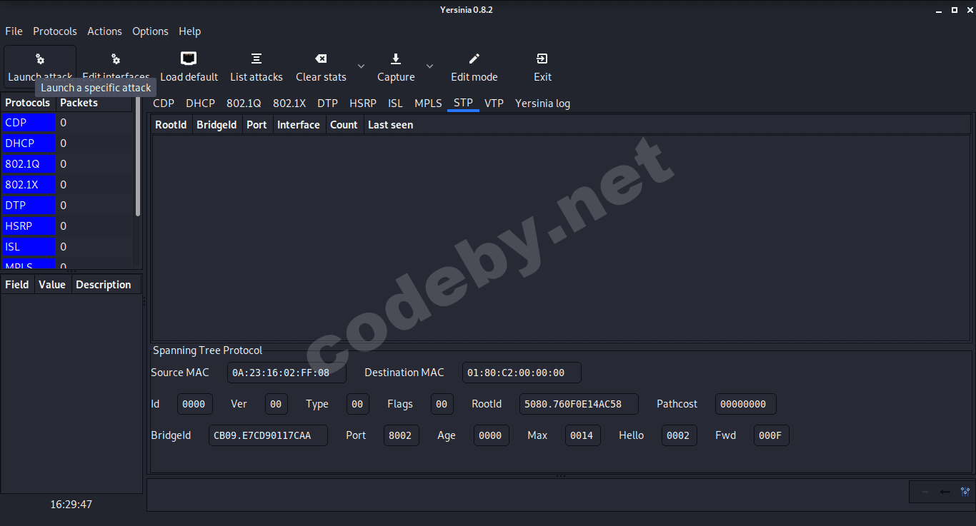Viewport: 976px width, 526px height.
Task: Select DTP row in the Protocols list
Action: 67,206
